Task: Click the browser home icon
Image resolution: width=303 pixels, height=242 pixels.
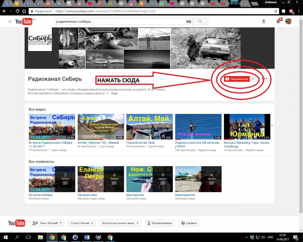Action: pyautogui.click(x=24, y=11)
